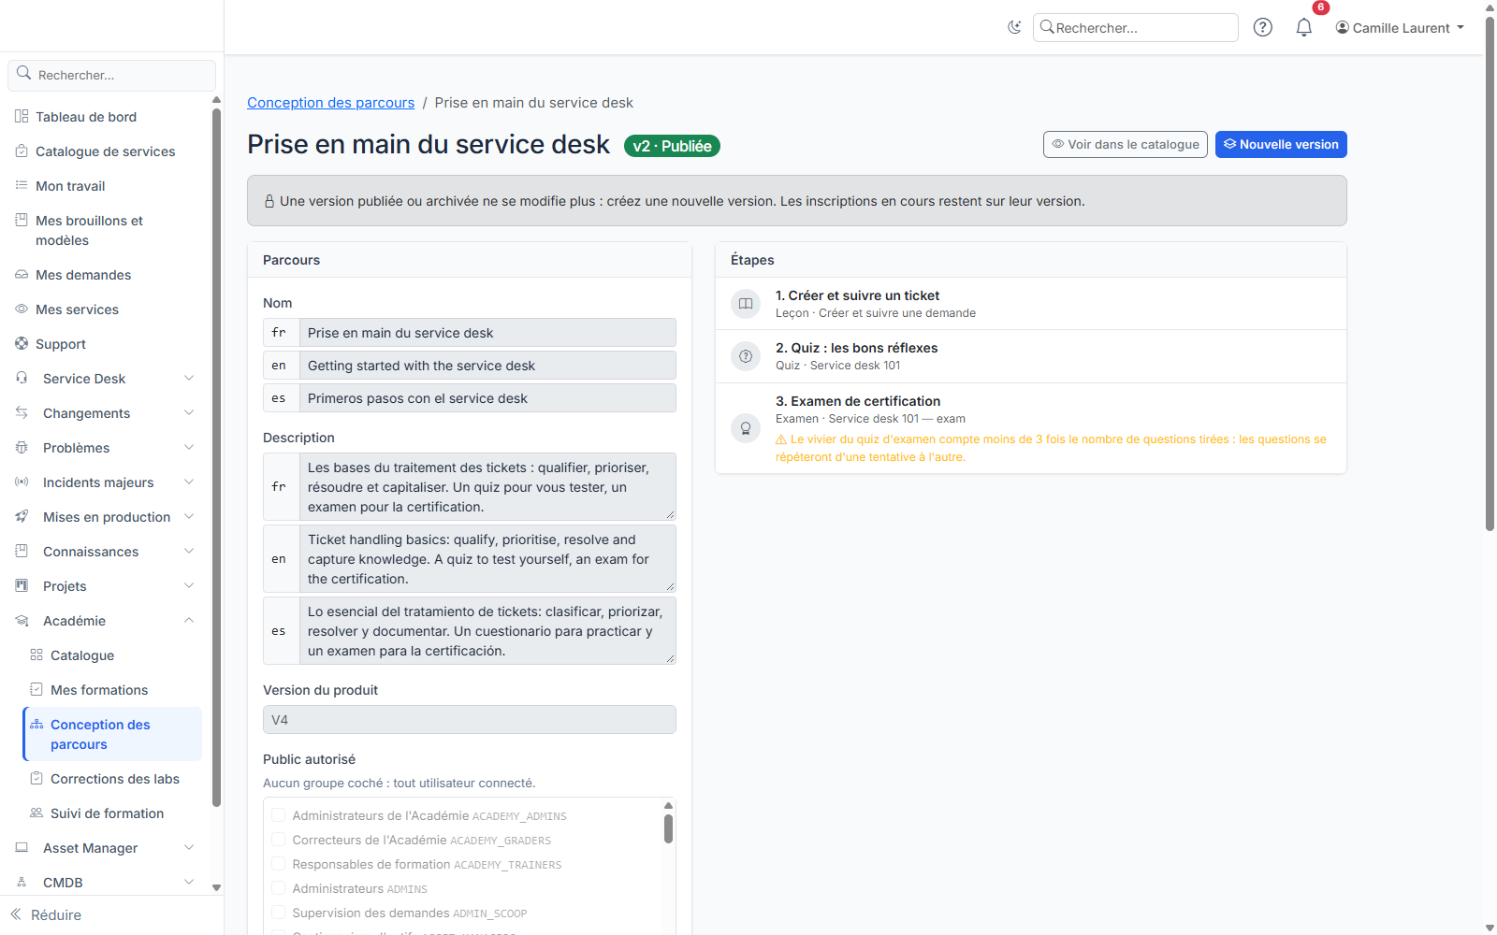The width and height of the screenshot is (1497, 935).
Task: Toggle Administrateurs ADMINS checkbox
Action: coord(278,888)
